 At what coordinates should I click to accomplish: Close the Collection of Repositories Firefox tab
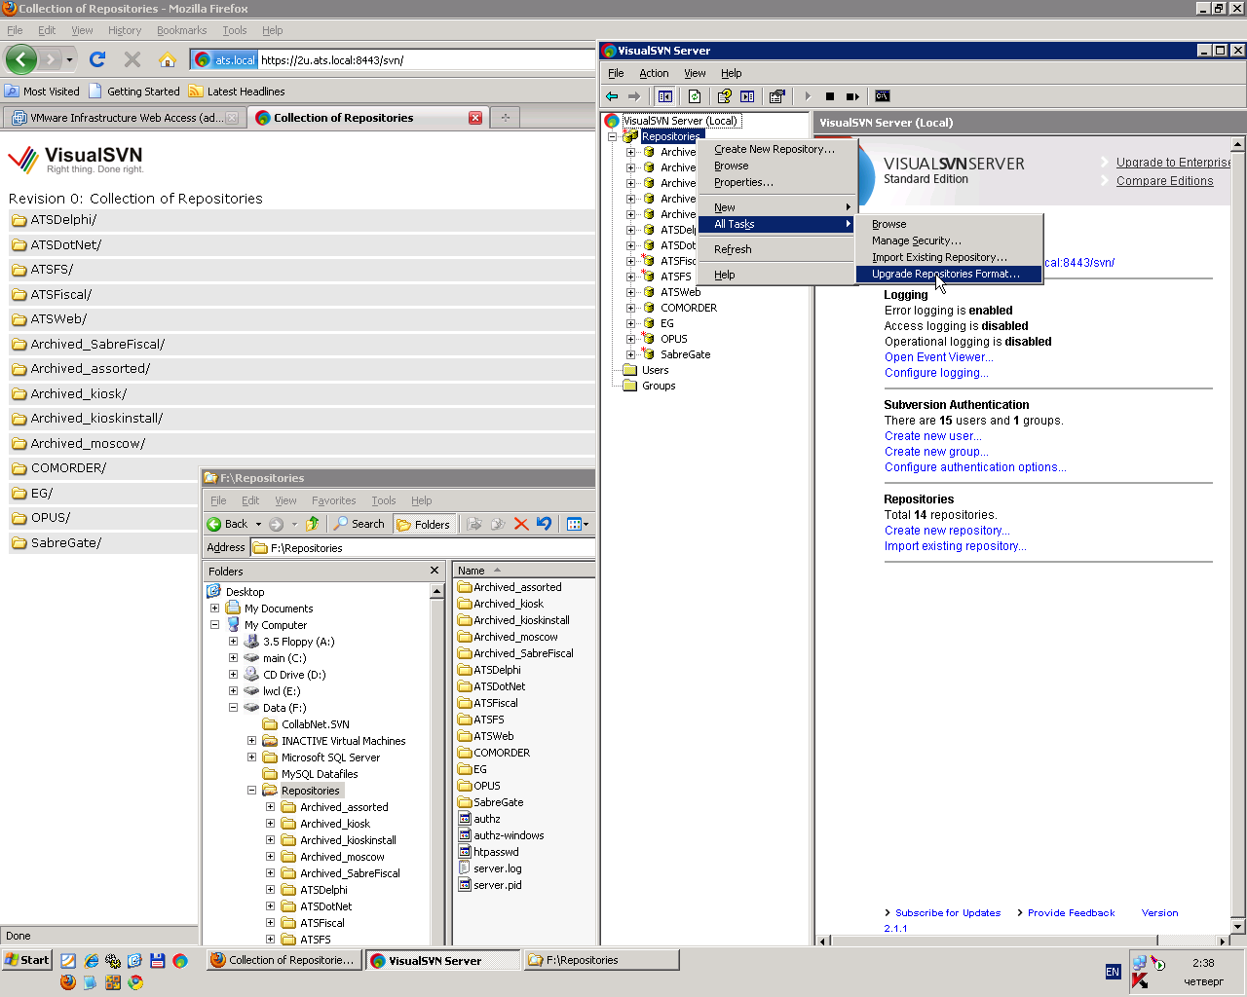click(475, 118)
